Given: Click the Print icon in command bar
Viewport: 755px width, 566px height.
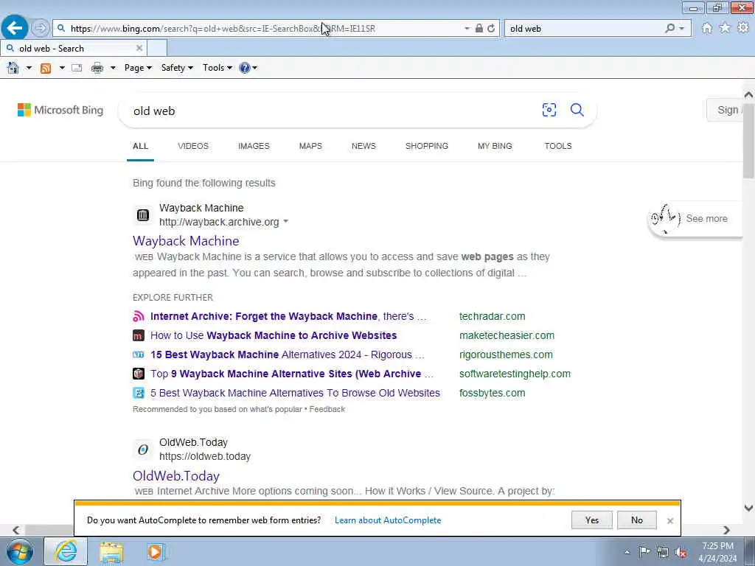Looking at the screenshot, I should click(x=97, y=68).
